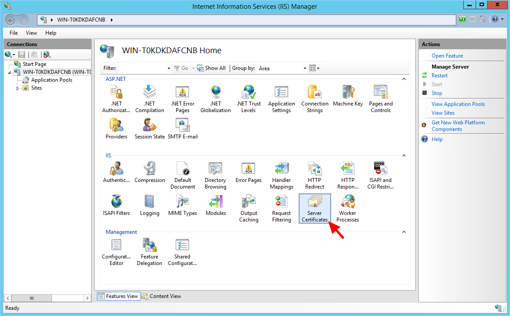510x316 pixels.
Task: Open the Session State feature
Action: tap(150, 129)
